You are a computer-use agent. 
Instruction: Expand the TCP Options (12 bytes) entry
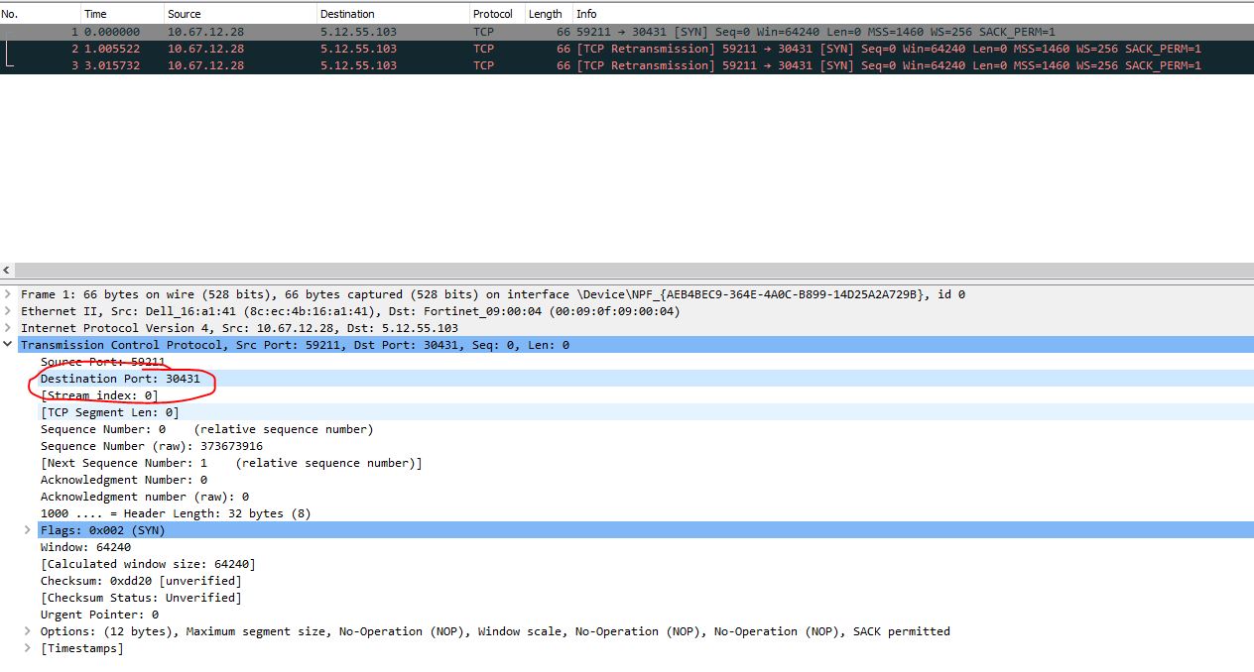[x=29, y=631]
